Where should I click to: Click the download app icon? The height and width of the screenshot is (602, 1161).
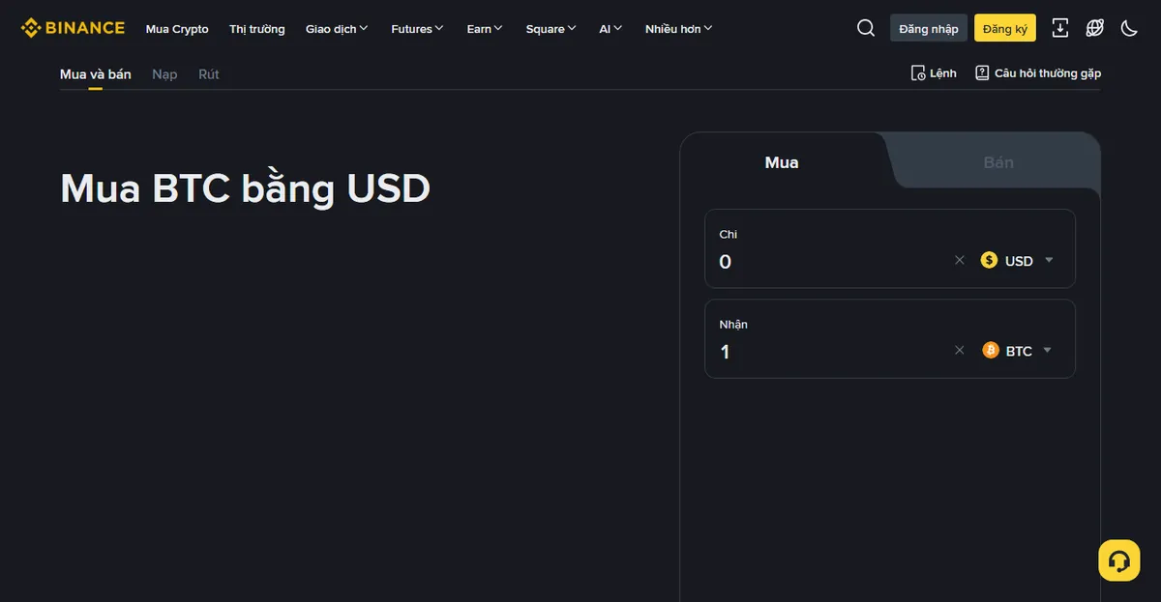pos(1060,28)
